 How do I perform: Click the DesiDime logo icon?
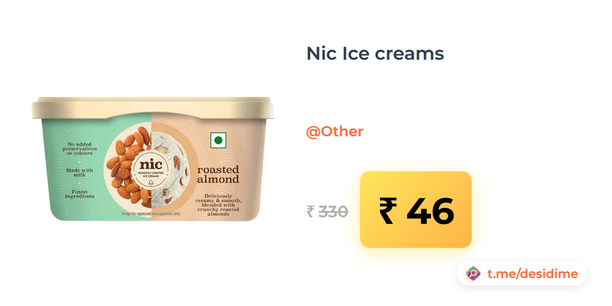click(474, 274)
